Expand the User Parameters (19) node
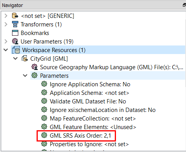The height and width of the screenshot is (152, 186). click(6, 42)
